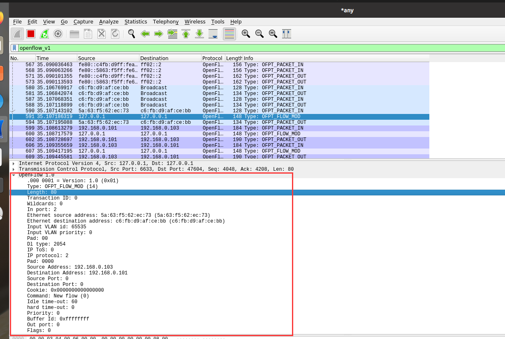Toggle auto-scroll during live capture
The height and width of the screenshot is (339, 505).
coord(213,34)
